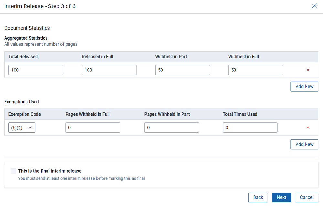Click the 'Document Statistics' heading
The height and width of the screenshot is (207, 323).
(27, 28)
